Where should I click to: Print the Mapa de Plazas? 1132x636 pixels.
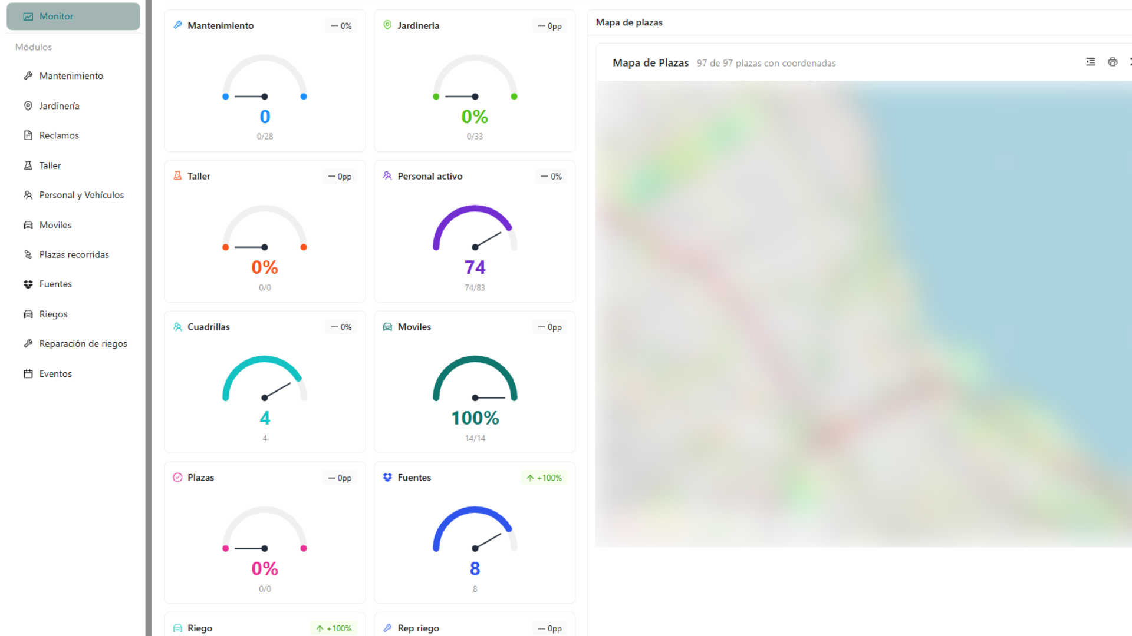[x=1113, y=62]
